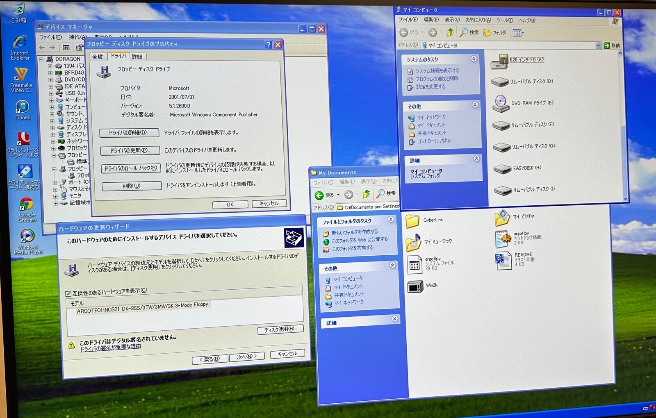The image size is (656, 418).
Task: Expand the IDE ATA node in Device Manager
Action: point(50,86)
